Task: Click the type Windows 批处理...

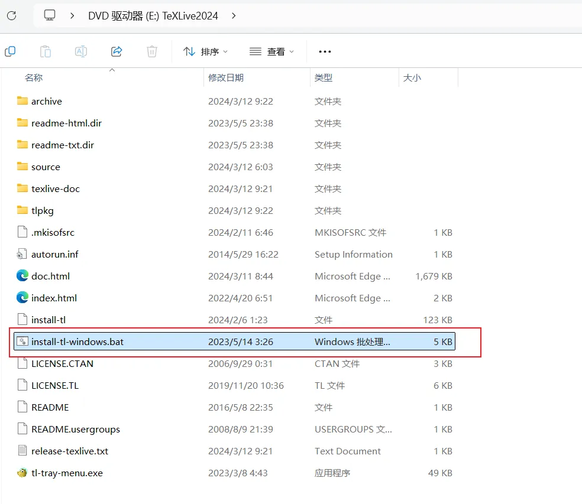Action: tap(353, 342)
